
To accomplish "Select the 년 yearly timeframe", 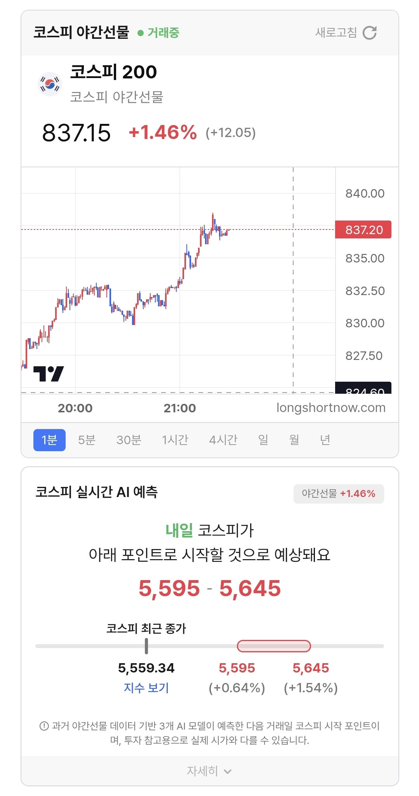I will tap(325, 440).
